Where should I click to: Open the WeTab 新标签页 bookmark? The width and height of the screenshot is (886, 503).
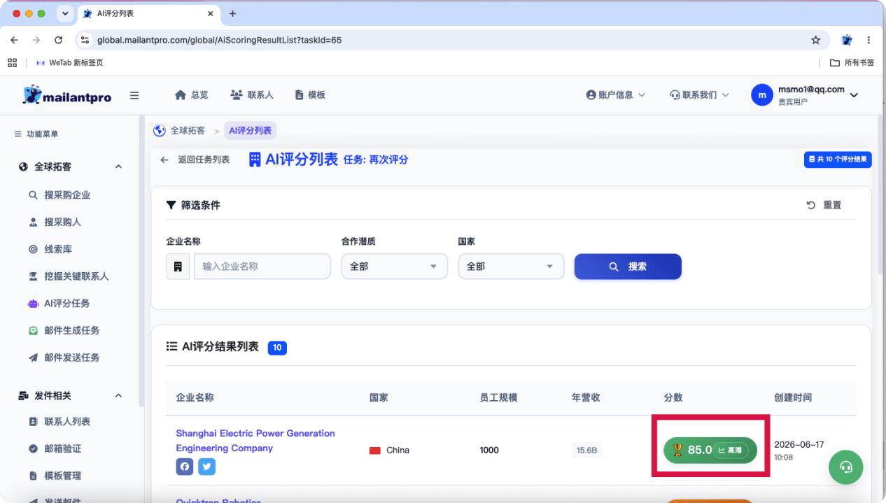pos(70,63)
